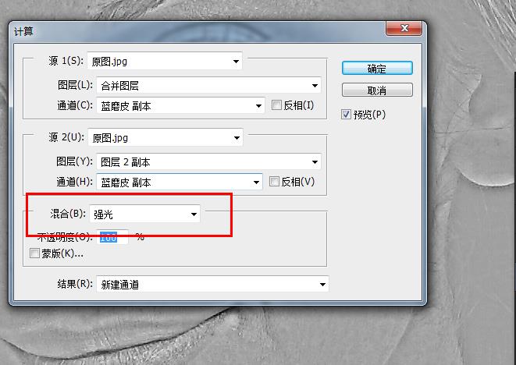Click the arrow of 结果(R) combo box
The width and height of the screenshot is (516, 365).
pyautogui.click(x=322, y=285)
